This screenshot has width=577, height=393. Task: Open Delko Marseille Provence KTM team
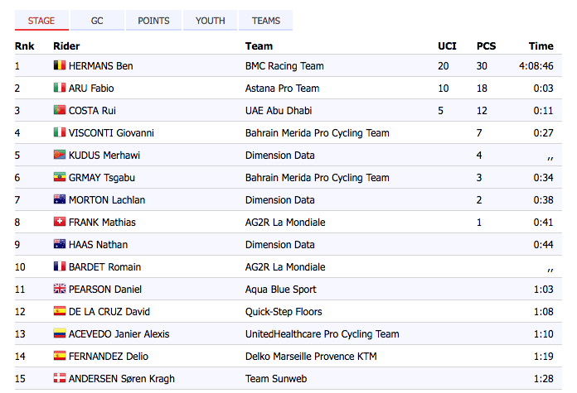311,357
